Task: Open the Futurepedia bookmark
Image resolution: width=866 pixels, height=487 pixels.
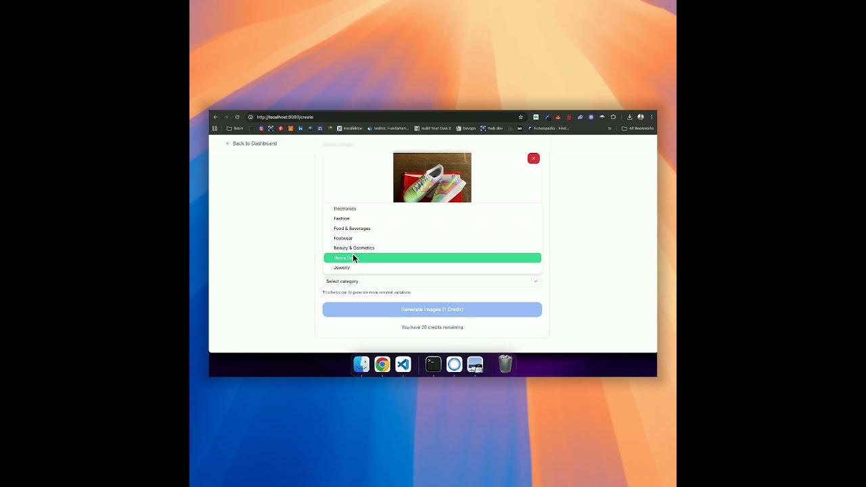Action: [549, 129]
